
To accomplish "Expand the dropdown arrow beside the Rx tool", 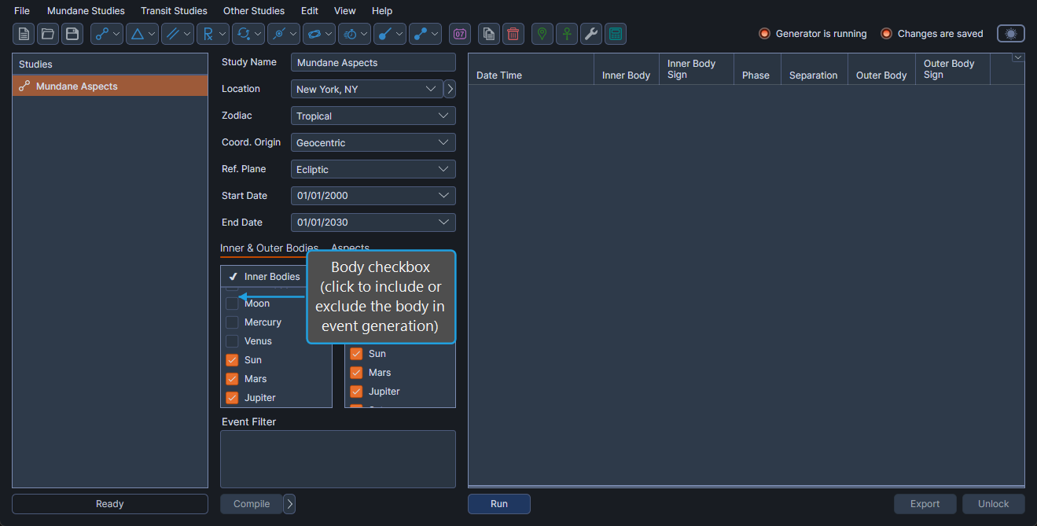I will 223,34.
